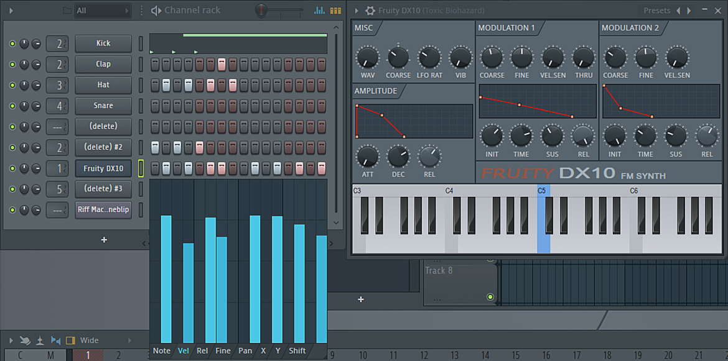Select the Shift tab in graph editor
Screen dimensions: 728x361
297,351
